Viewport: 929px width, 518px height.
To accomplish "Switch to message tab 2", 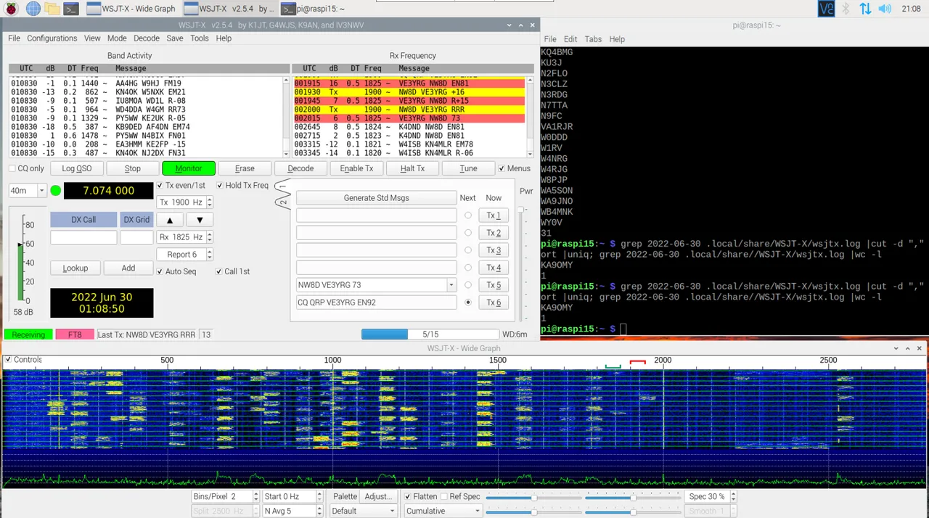I will click(x=282, y=201).
